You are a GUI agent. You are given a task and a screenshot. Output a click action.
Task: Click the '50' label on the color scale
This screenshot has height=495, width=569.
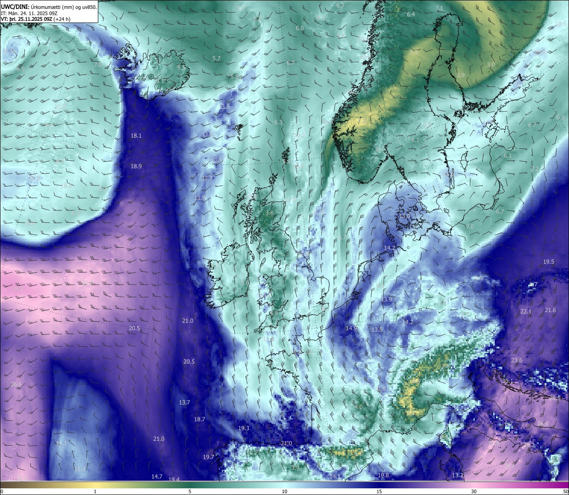tap(565, 491)
